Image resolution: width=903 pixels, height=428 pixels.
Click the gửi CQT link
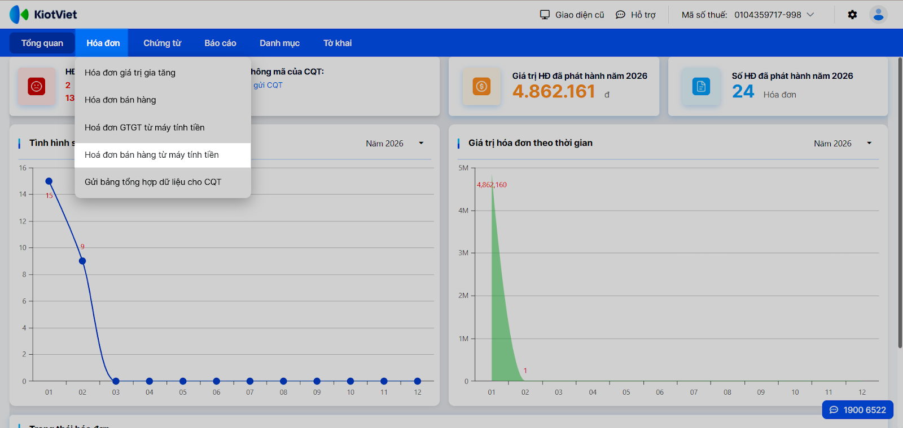coord(268,85)
